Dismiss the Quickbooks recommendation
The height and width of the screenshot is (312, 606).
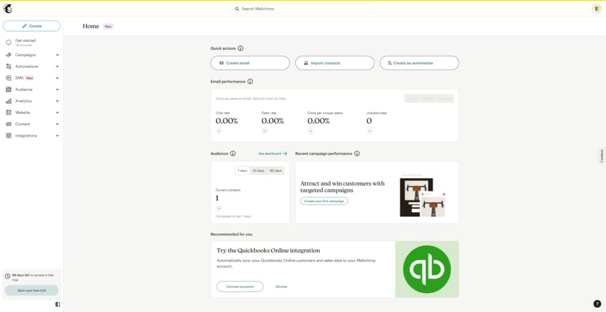281,287
